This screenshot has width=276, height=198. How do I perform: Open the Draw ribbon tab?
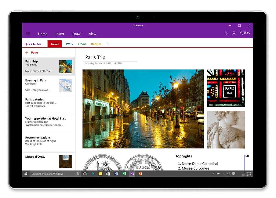[76, 34]
